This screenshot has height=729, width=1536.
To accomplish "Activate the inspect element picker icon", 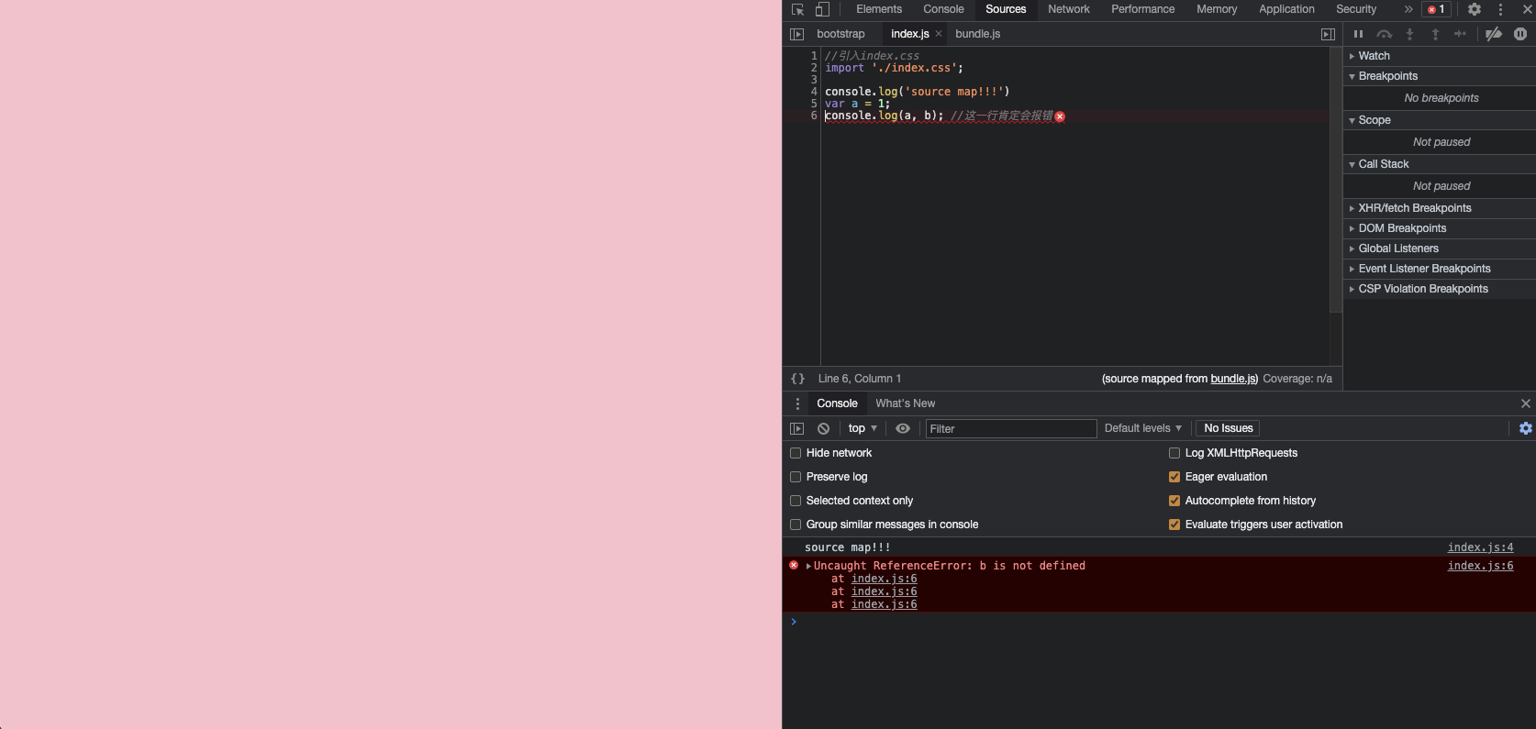I will click(x=797, y=9).
